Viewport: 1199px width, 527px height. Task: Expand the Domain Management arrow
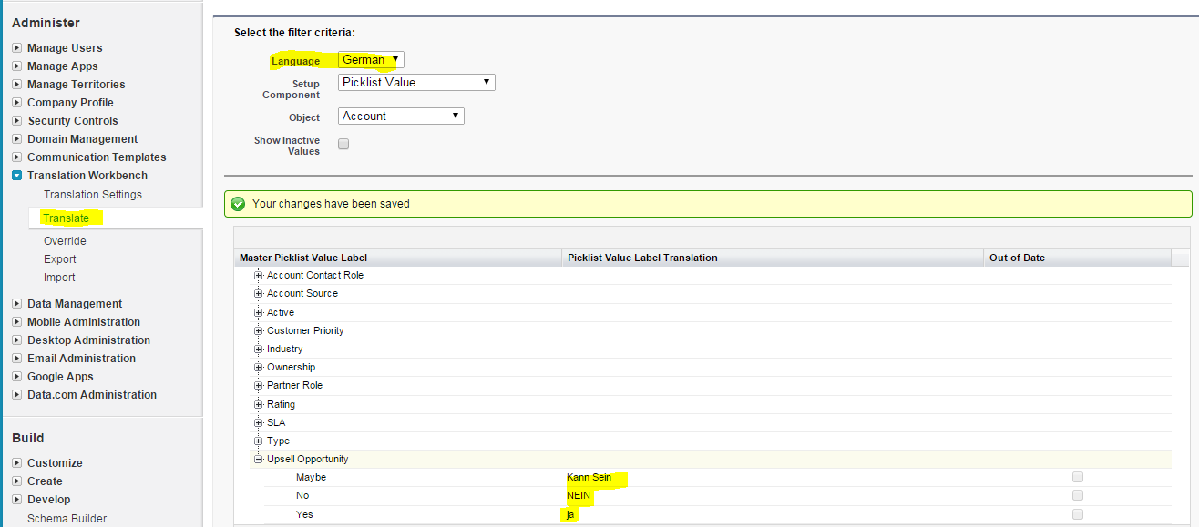17,139
